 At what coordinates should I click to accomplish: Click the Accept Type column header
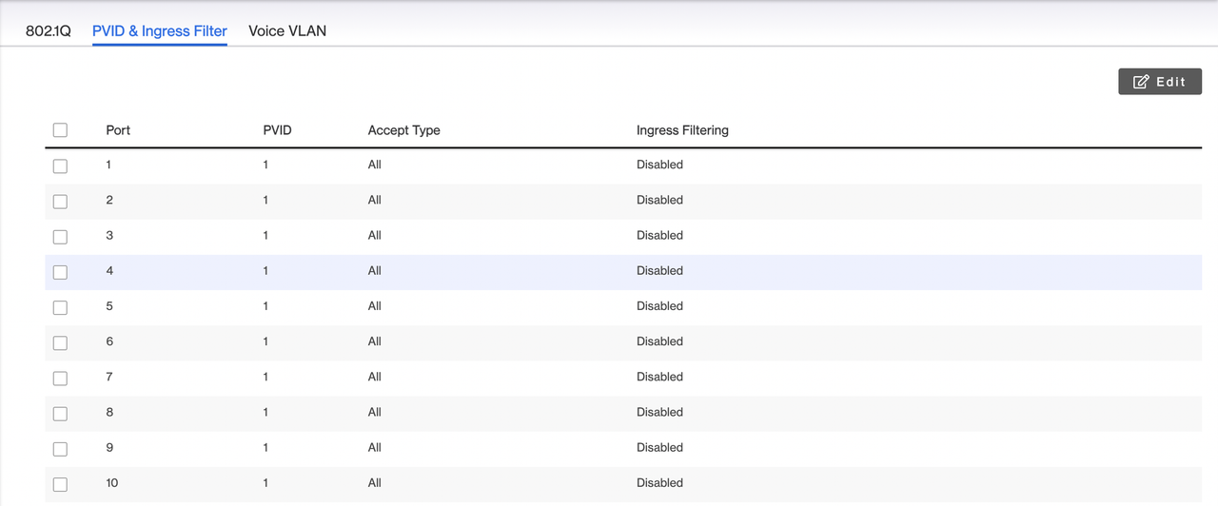tap(403, 130)
